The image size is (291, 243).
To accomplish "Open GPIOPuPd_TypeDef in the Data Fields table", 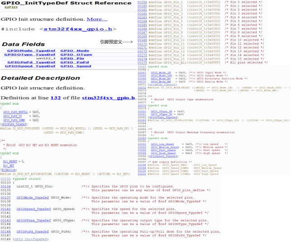I will tap(31, 62).
